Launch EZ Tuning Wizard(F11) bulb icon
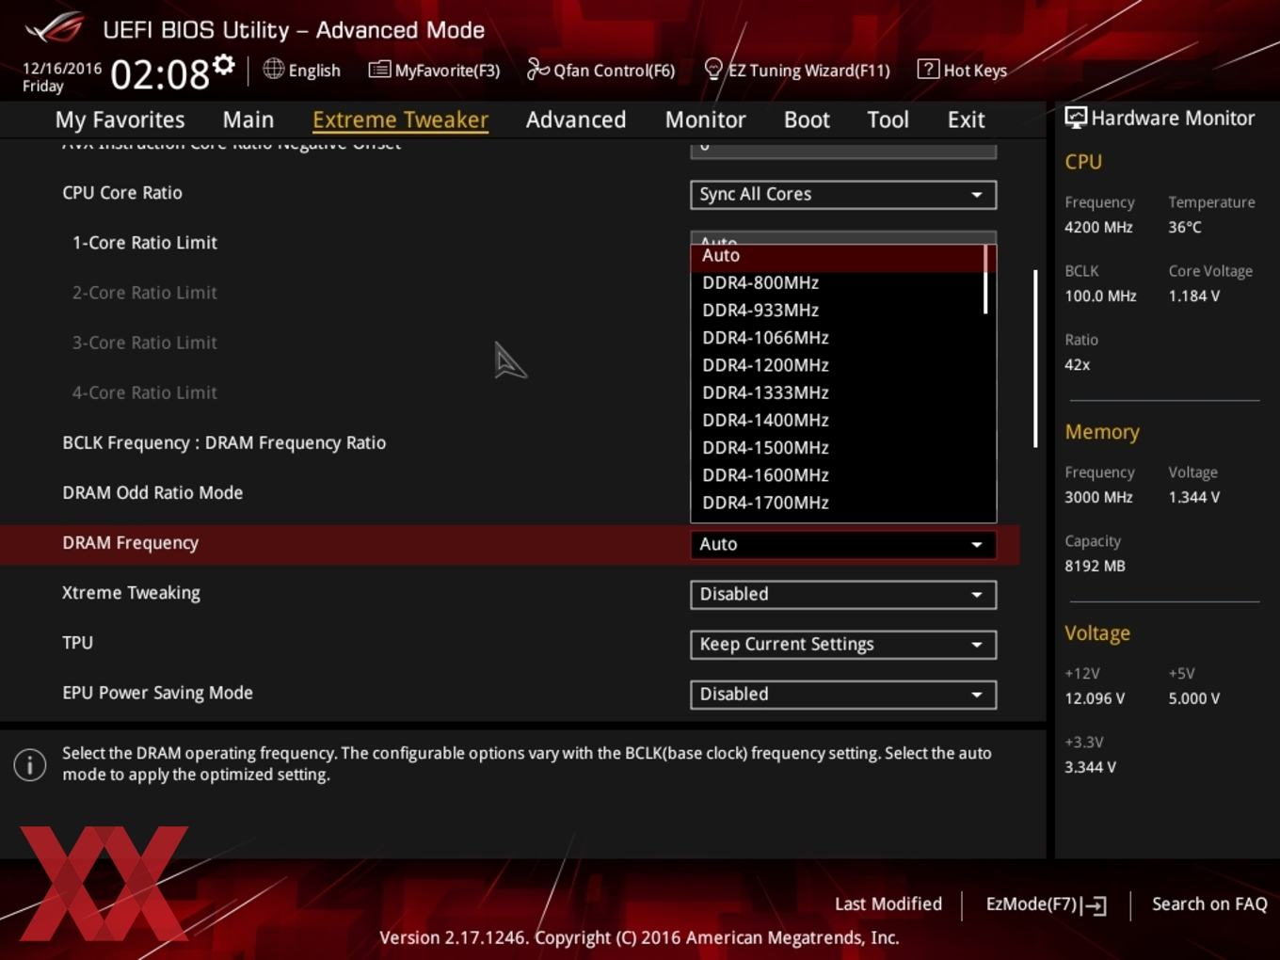The image size is (1280, 960). pyautogui.click(x=713, y=69)
